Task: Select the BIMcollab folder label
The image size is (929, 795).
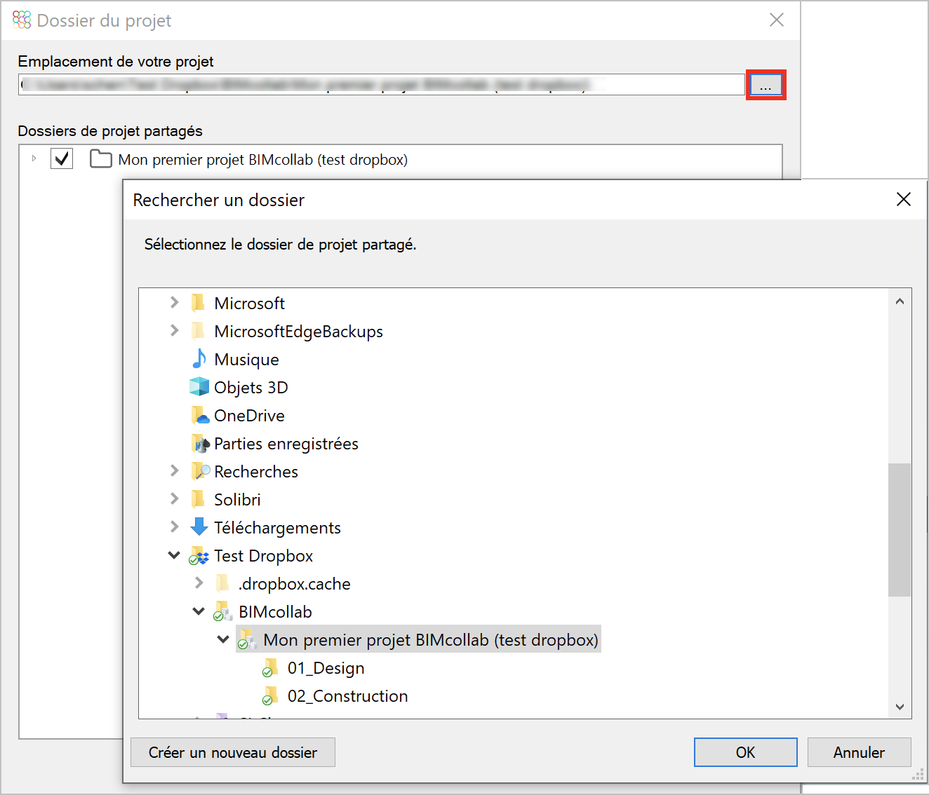Action: [x=276, y=612]
